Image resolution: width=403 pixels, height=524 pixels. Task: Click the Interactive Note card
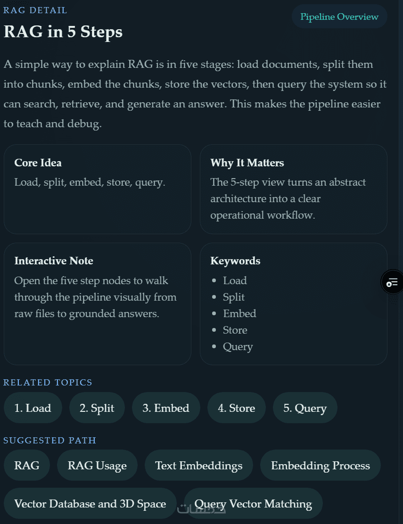coord(97,303)
